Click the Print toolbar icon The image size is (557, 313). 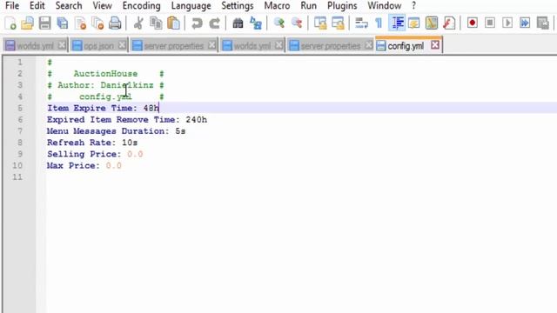coord(115,23)
